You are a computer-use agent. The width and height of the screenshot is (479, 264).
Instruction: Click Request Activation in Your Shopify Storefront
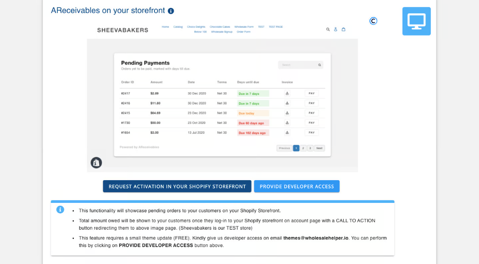[x=177, y=186]
